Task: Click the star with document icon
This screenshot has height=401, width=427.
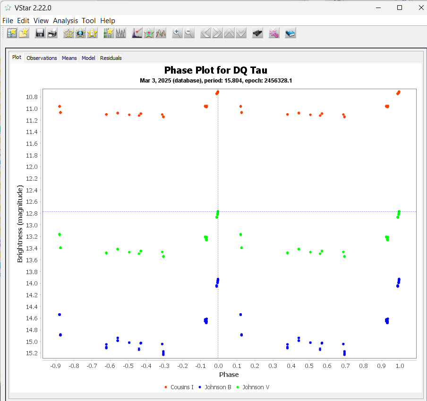Action: click(x=92, y=33)
